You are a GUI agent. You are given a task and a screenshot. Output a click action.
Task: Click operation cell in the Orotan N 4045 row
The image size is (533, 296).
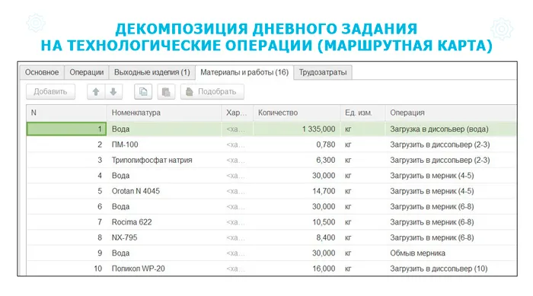451,191
